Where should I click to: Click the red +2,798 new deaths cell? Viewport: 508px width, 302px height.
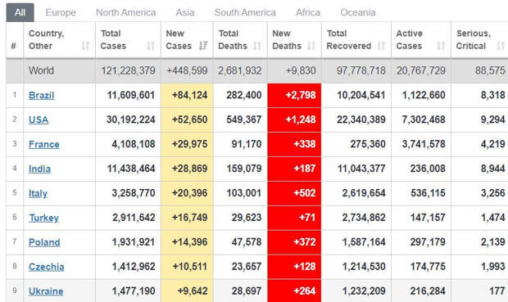pos(294,95)
